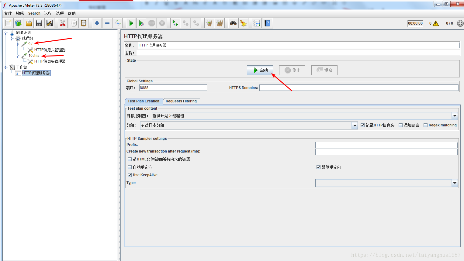
Task: Enable the Regex matching checkbox
Action: point(425,125)
